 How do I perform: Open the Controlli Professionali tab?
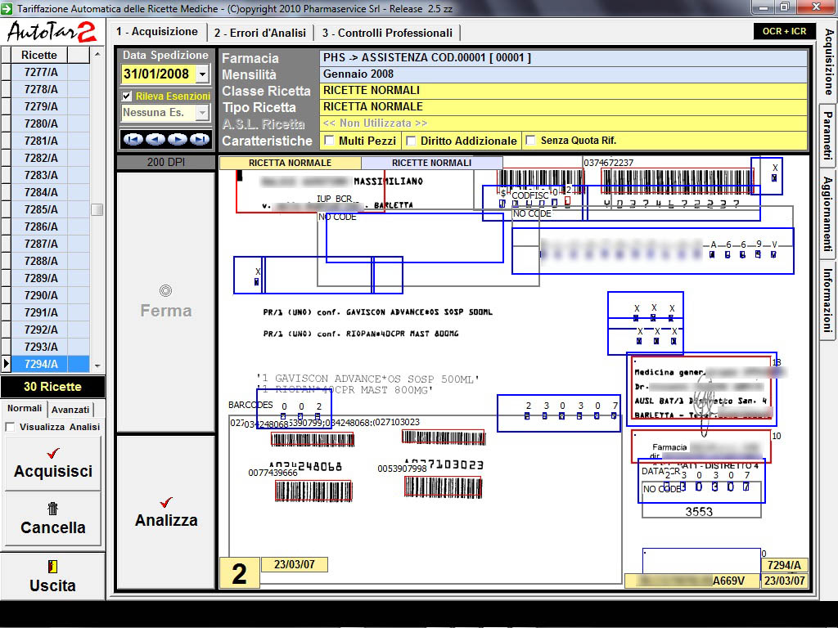(x=386, y=33)
